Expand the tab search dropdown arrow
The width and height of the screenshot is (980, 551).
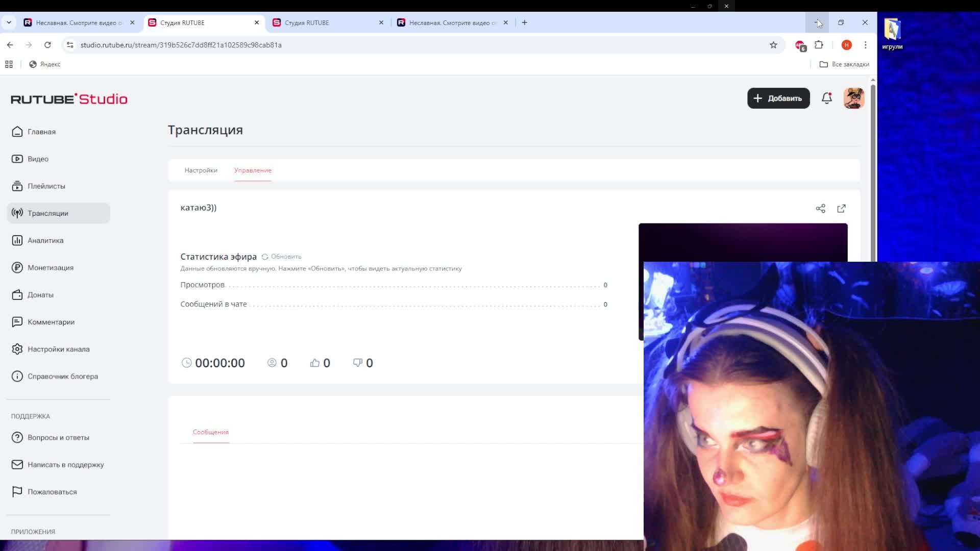point(9,22)
